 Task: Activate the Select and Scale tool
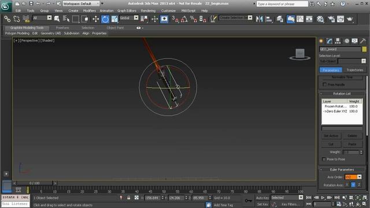114,19
